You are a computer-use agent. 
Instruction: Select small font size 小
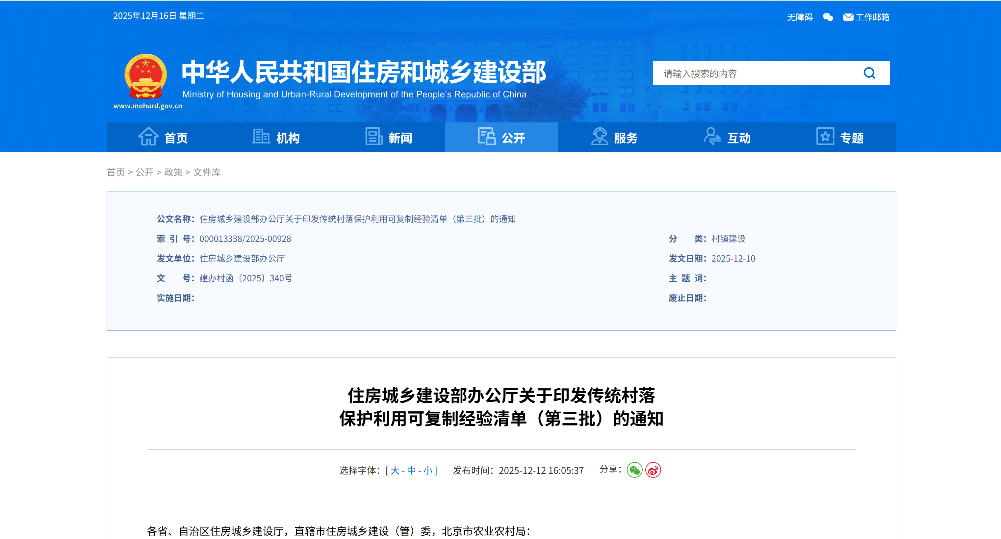427,471
